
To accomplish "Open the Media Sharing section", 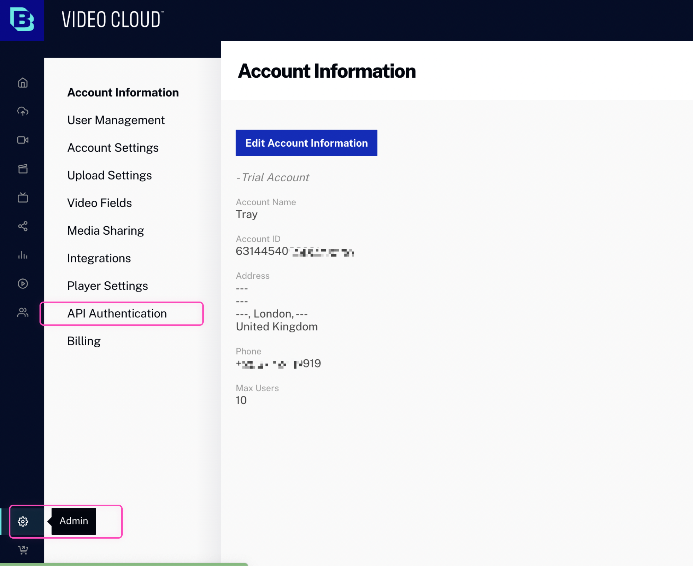I will click(106, 230).
